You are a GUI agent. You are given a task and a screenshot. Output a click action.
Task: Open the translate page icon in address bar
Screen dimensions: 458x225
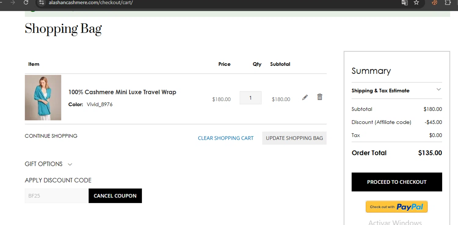coord(405,3)
